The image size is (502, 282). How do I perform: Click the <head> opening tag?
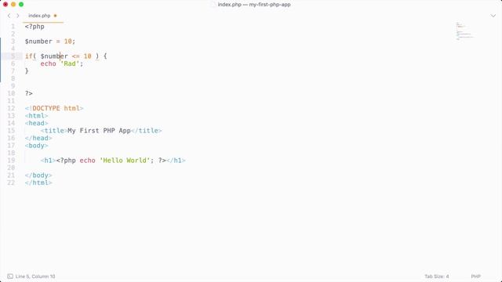tap(37, 123)
